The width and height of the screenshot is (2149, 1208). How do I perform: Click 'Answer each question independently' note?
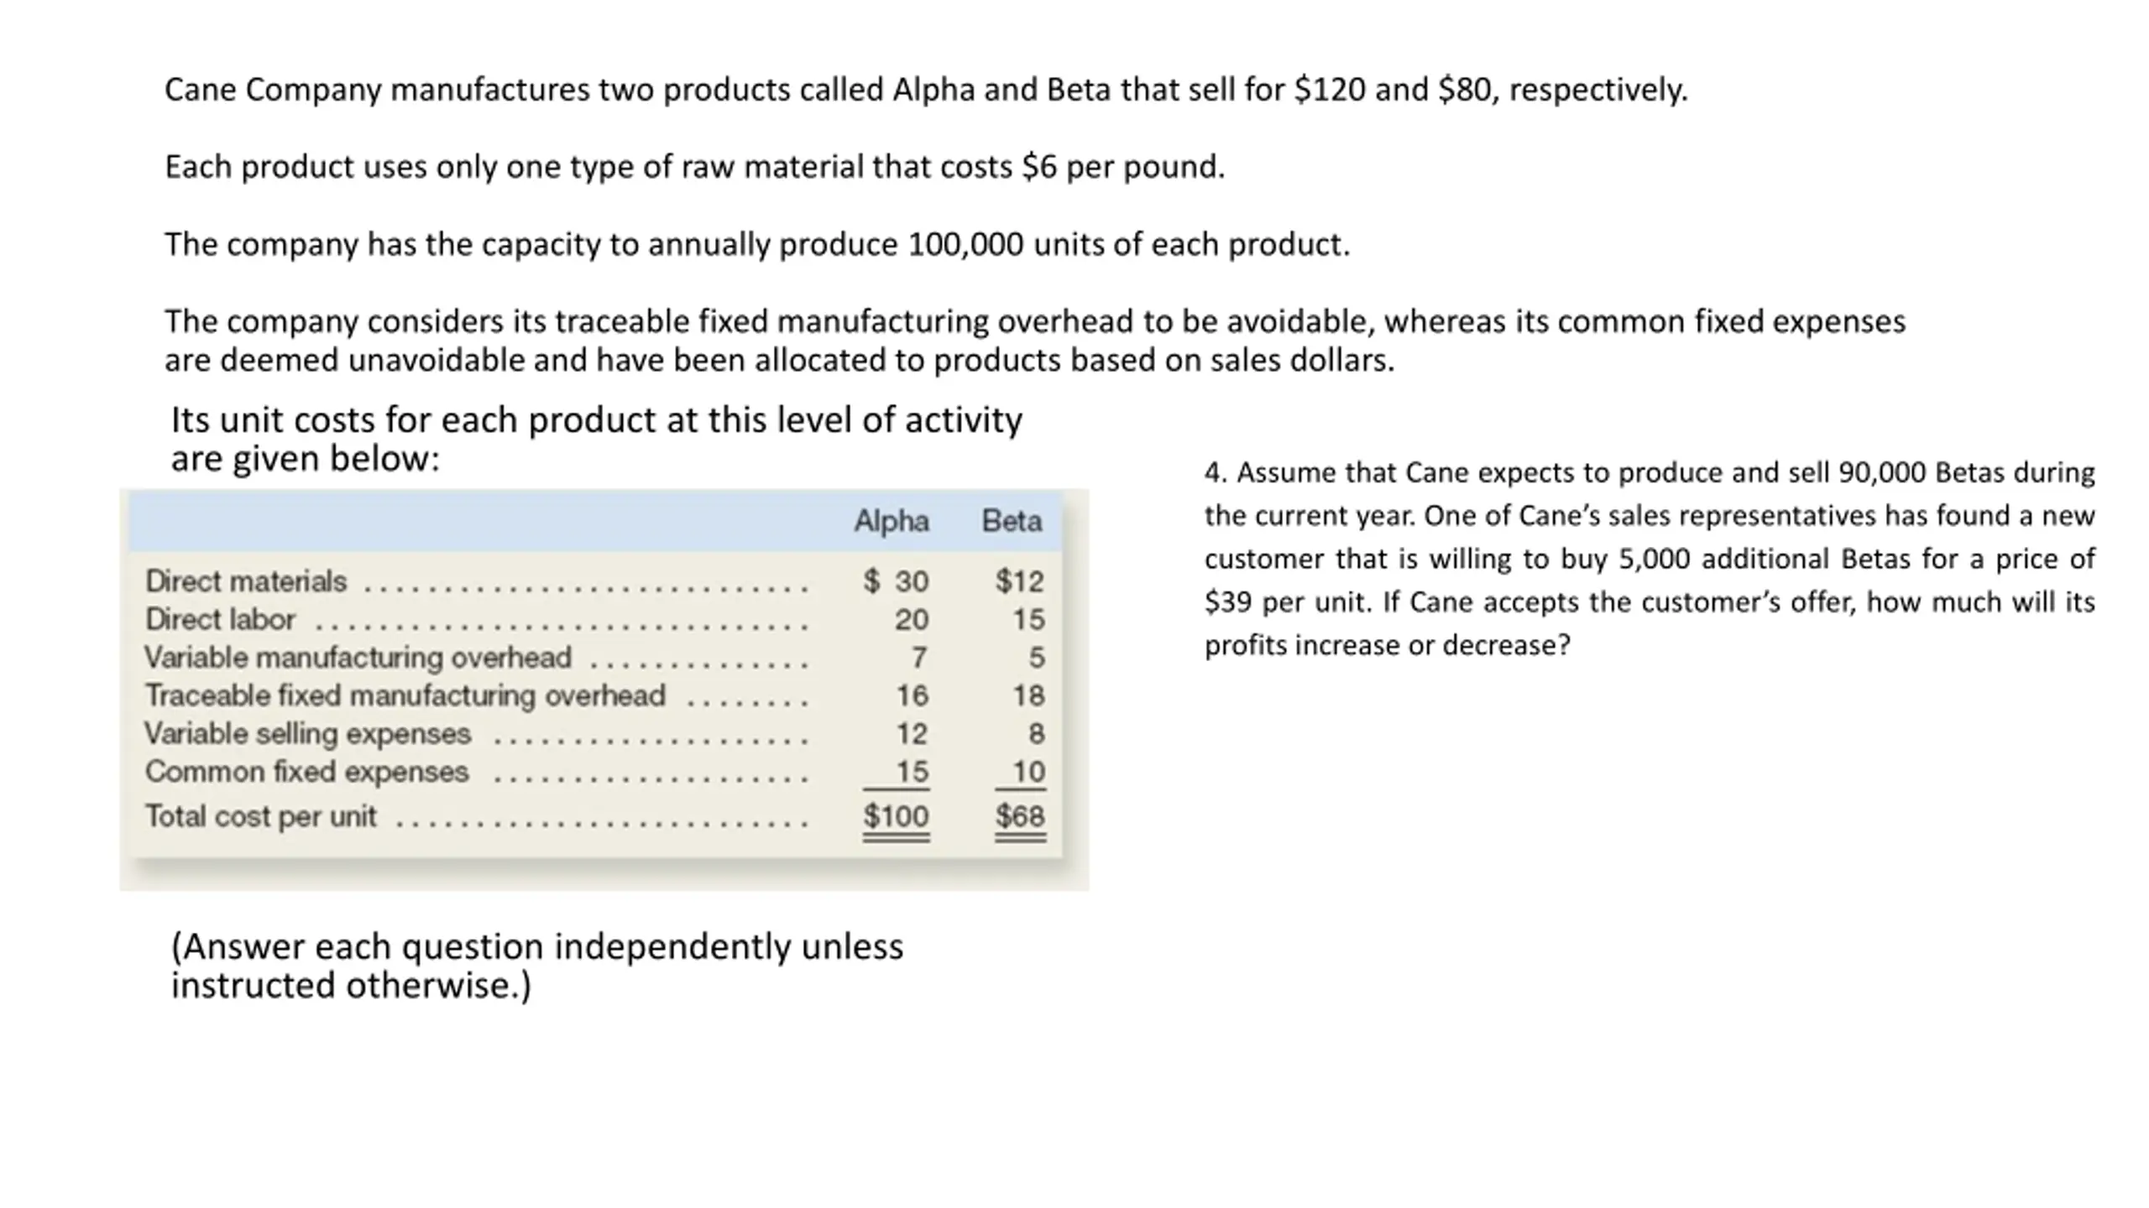click(537, 966)
